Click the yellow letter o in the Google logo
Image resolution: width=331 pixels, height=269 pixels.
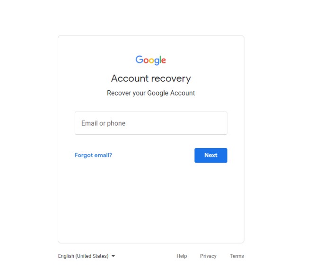pos(151,61)
